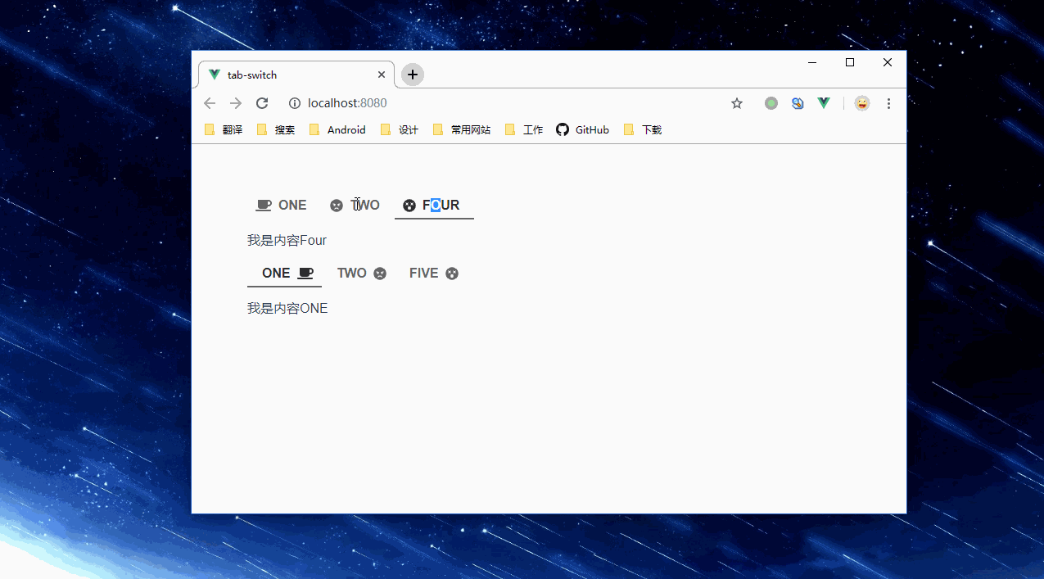Click the blue translate extension icon
This screenshot has width=1044, height=579.
point(798,103)
